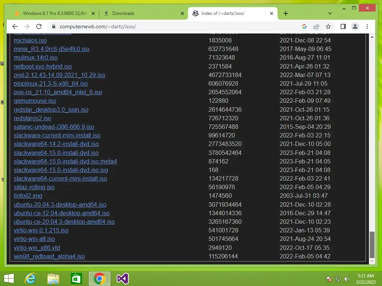
Task: Click virtio-win-alt.iso link
Action: 34,239
